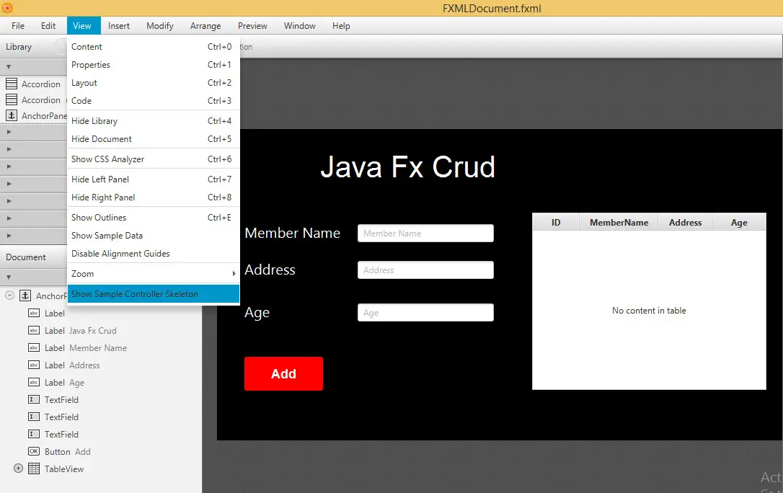The width and height of the screenshot is (783, 493).
Task: Click the red Add button on the canvas
Action: [x=283, y=373]
